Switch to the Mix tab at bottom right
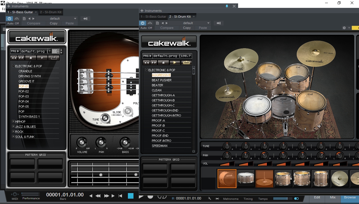 333,197
